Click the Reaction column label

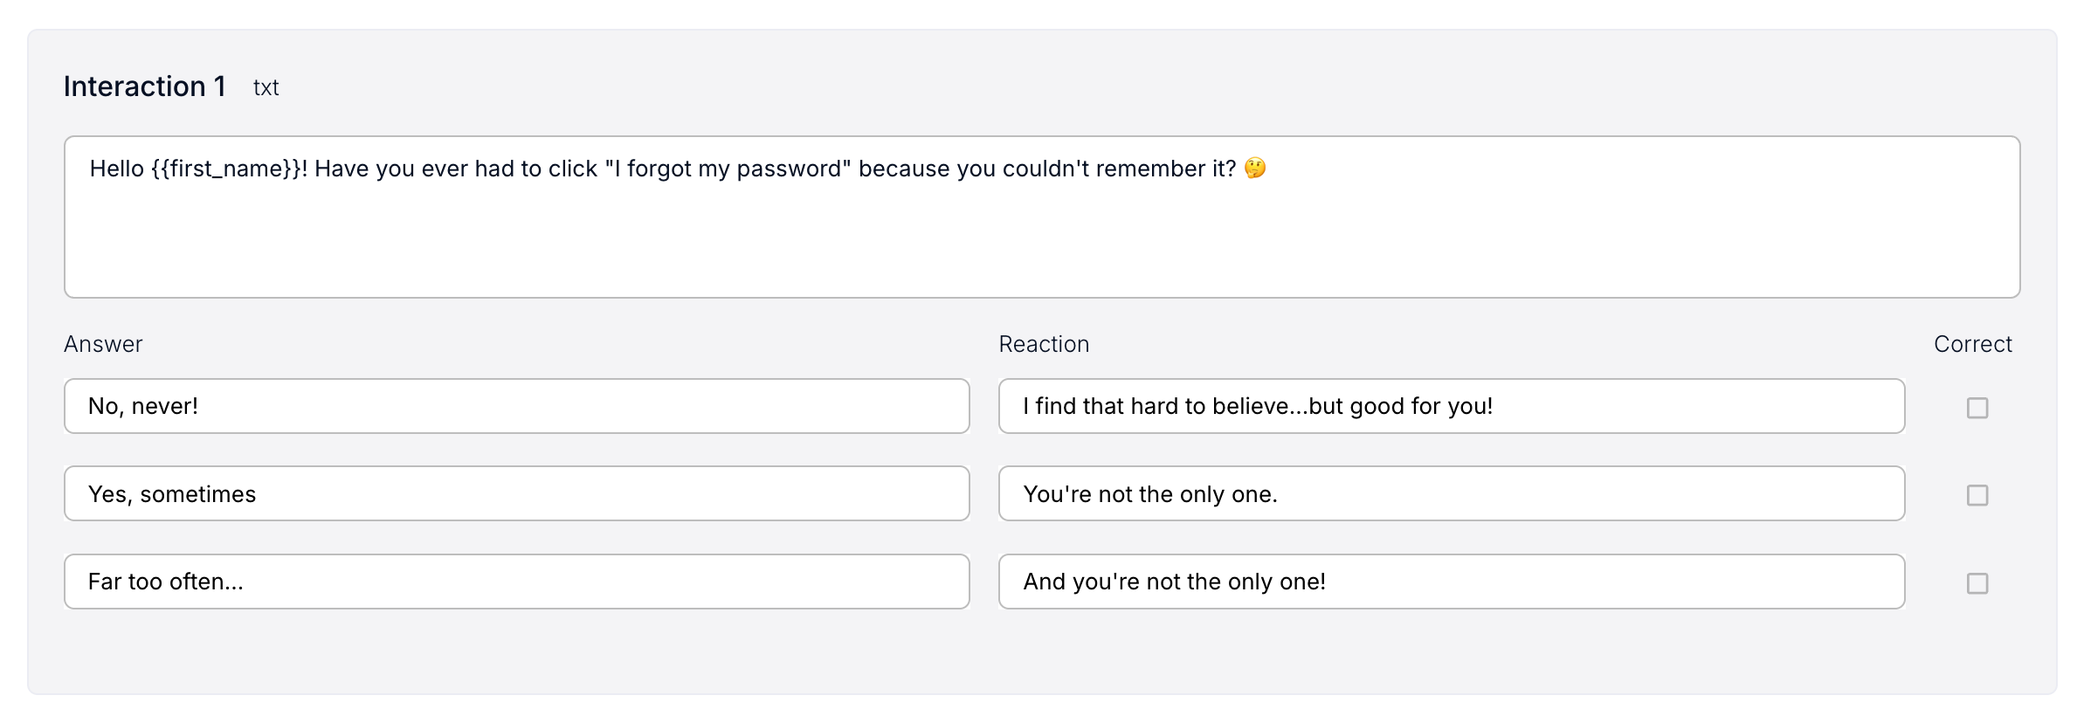pos(1044,344)
